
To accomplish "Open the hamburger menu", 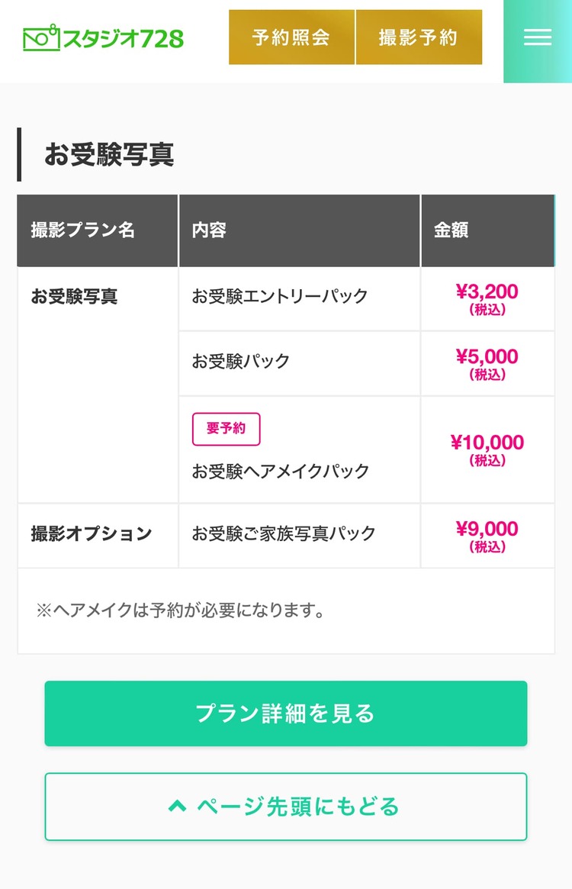I will pos(538,37).
